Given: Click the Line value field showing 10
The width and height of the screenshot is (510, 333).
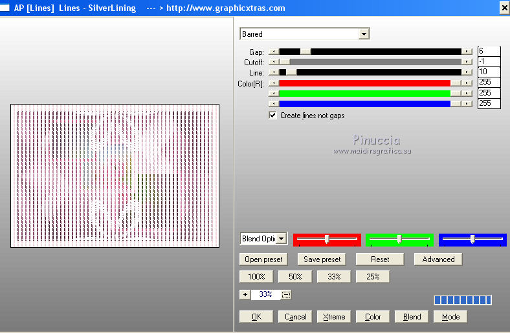Looking at the screenshot, I should (x=489, y=72).
